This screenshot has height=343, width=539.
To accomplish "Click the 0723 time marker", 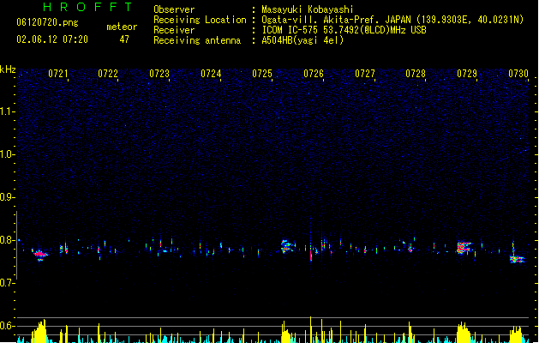I will point(159,74).
